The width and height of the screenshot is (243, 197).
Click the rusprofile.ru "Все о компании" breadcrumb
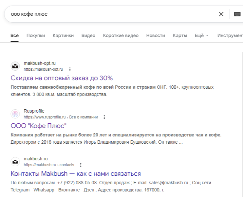coord(84,117)
